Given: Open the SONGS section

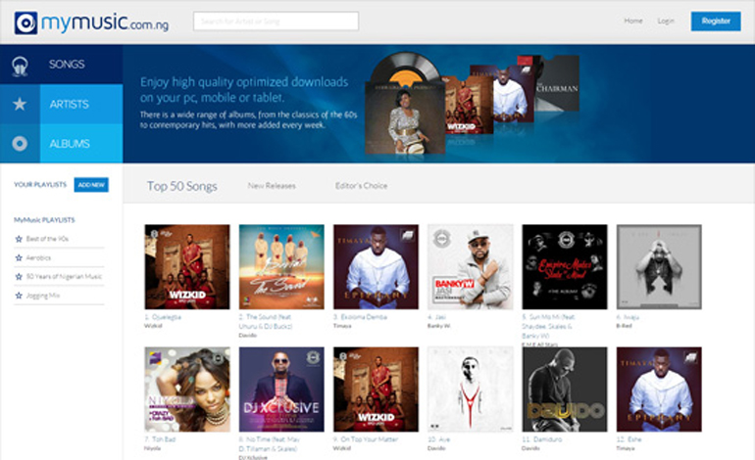Looking at the screenshot, I should pyautogui.click(x=61, y=65).
